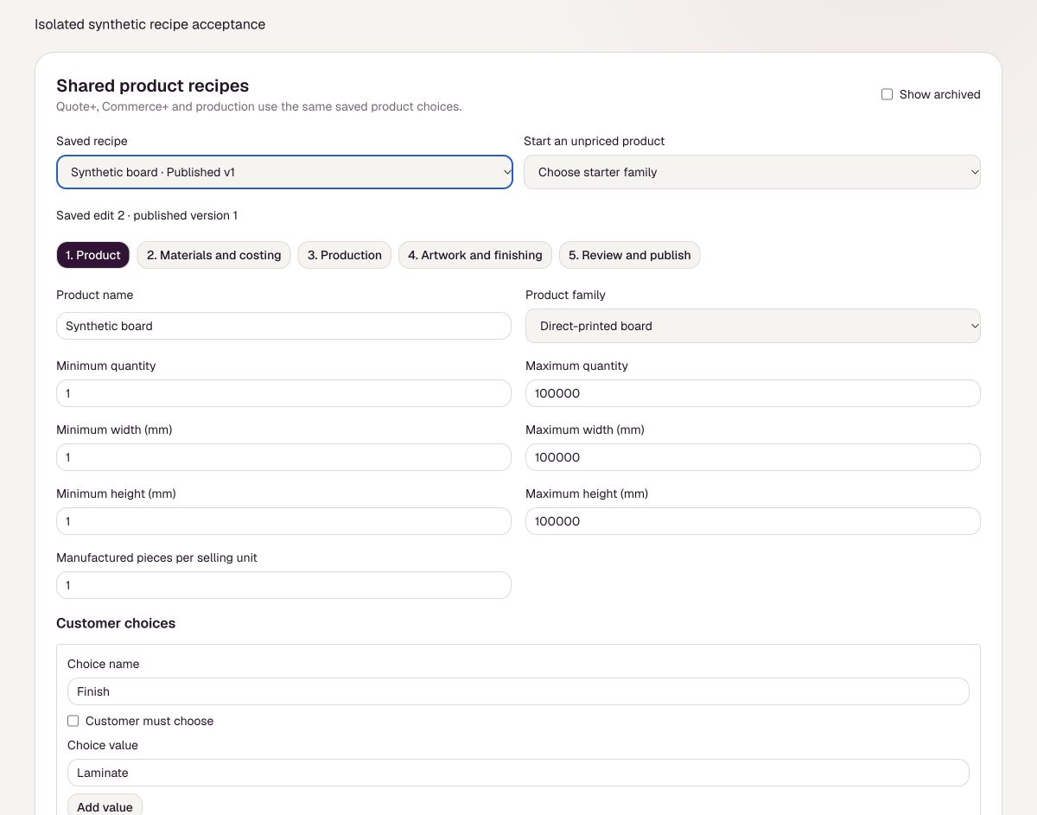This screenshot has height=815, width=1037.
Task: Click 'Saved edit 2 · published version 1' text
Action: [147, 215]
